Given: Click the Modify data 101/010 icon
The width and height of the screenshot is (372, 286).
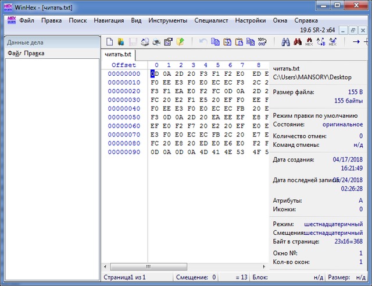Looking at the screenshot, I should (x=262, y=42).
